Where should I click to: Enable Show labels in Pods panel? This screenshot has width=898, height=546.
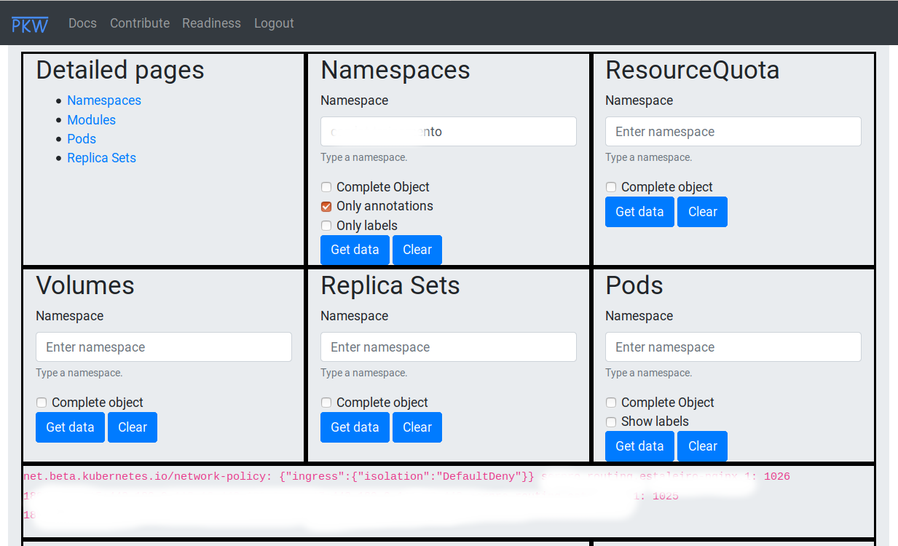tap(611, 422)
